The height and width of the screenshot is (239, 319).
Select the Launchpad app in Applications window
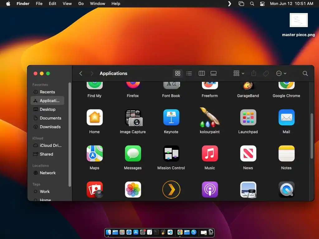(x=248, y=117)
